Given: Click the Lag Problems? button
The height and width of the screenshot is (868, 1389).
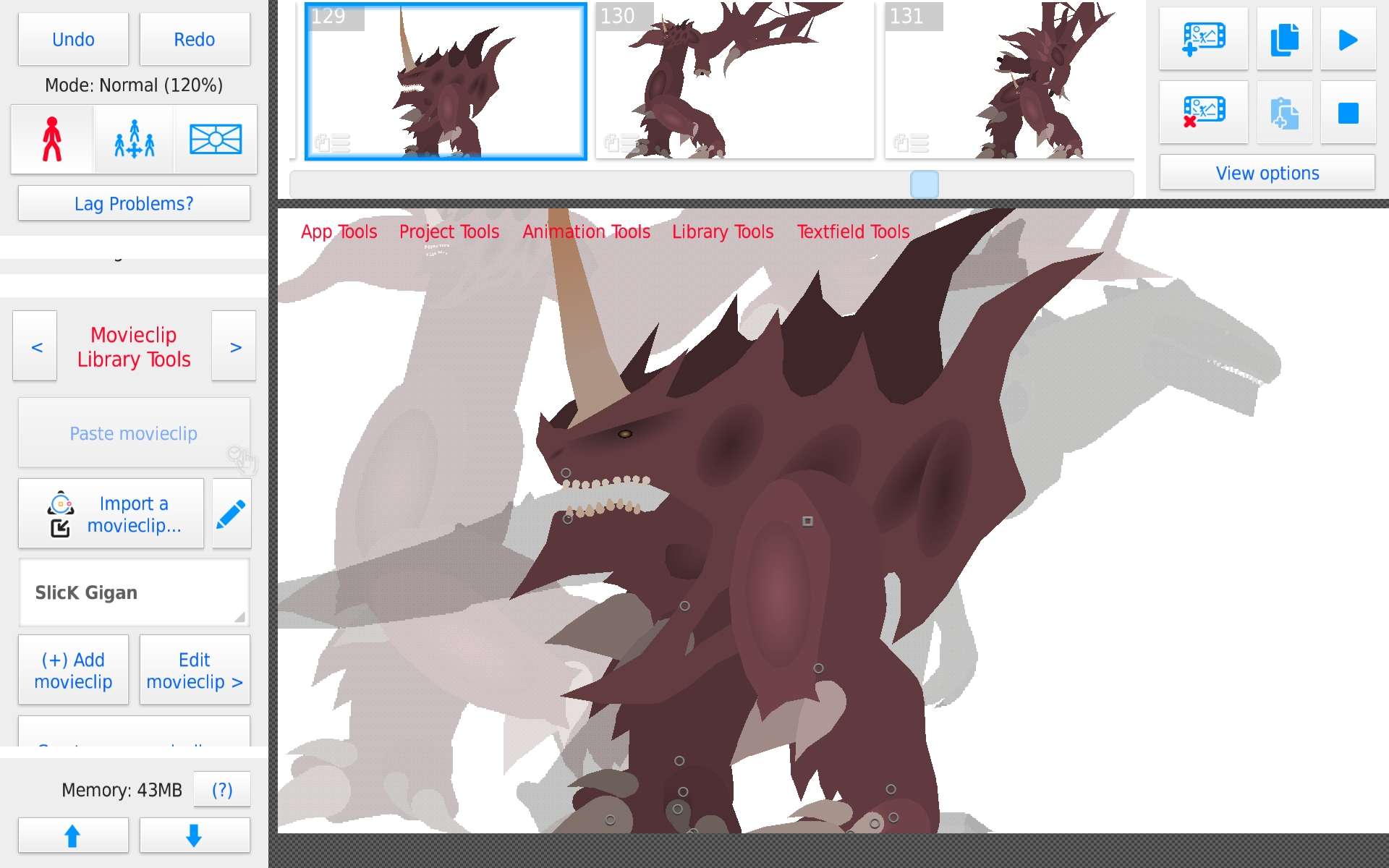Looking at the screenshot, I should (134, 203).
